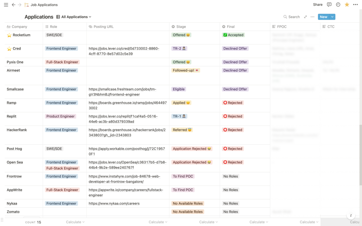362x226 pixels.
Task: Open the sidebar hamburger menu
Action: (x=6, y=5)
